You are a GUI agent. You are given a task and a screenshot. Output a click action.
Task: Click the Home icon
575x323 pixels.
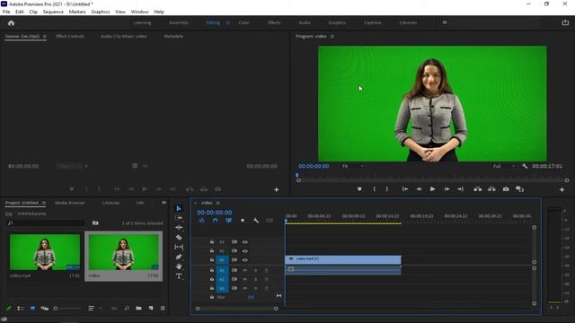11,22
